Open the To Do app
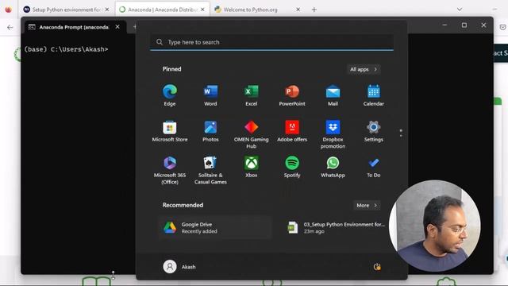Image resolution: width=508 pixels, height=286 pixels. pos(374,167)
